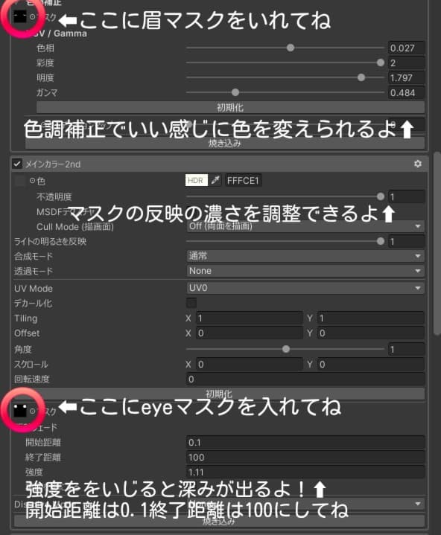Image resolution: width=441 pixels, height=535 pixels.
Task: Click the 焼き込み button under 色調補正
Action: (x=225, y=143)
